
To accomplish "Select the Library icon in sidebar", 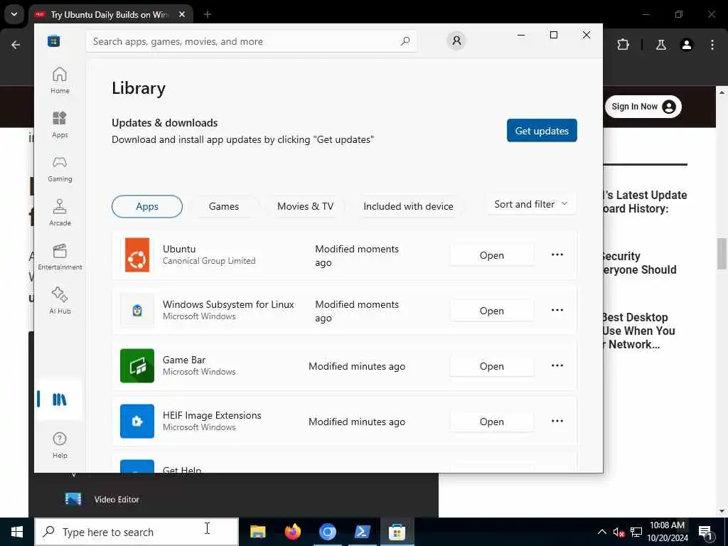I will (x=60, y=400).
